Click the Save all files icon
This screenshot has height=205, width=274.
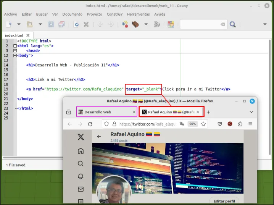pyautogui.click(x=61, y=24)
